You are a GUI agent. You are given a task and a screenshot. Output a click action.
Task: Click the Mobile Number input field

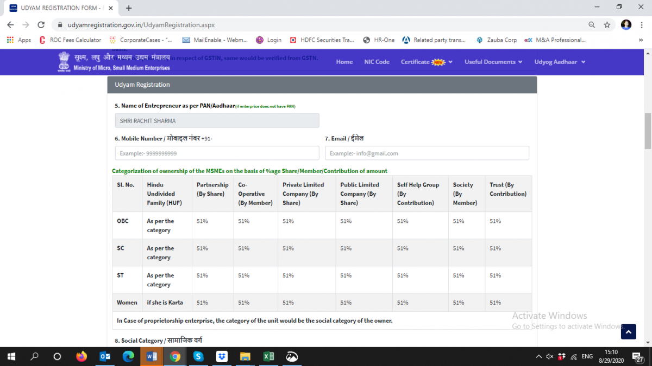pyautogui.click(x=217, y=153)
